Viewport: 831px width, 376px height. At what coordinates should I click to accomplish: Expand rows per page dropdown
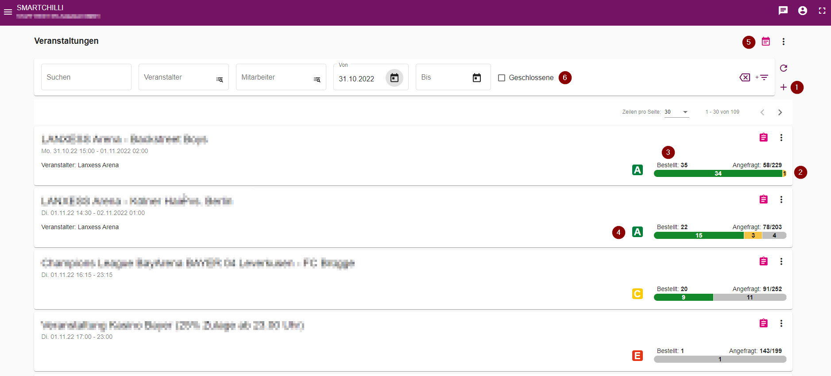click(676, 112)
